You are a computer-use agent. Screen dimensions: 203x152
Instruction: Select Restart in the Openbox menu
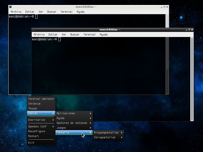coord(41,136)
